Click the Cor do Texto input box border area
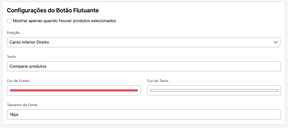The image size is (288, 128). pos(214,93)
